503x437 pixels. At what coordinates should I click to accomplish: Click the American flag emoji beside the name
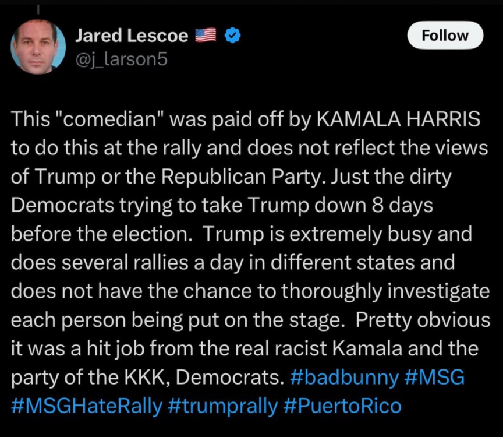pos(205,36)
